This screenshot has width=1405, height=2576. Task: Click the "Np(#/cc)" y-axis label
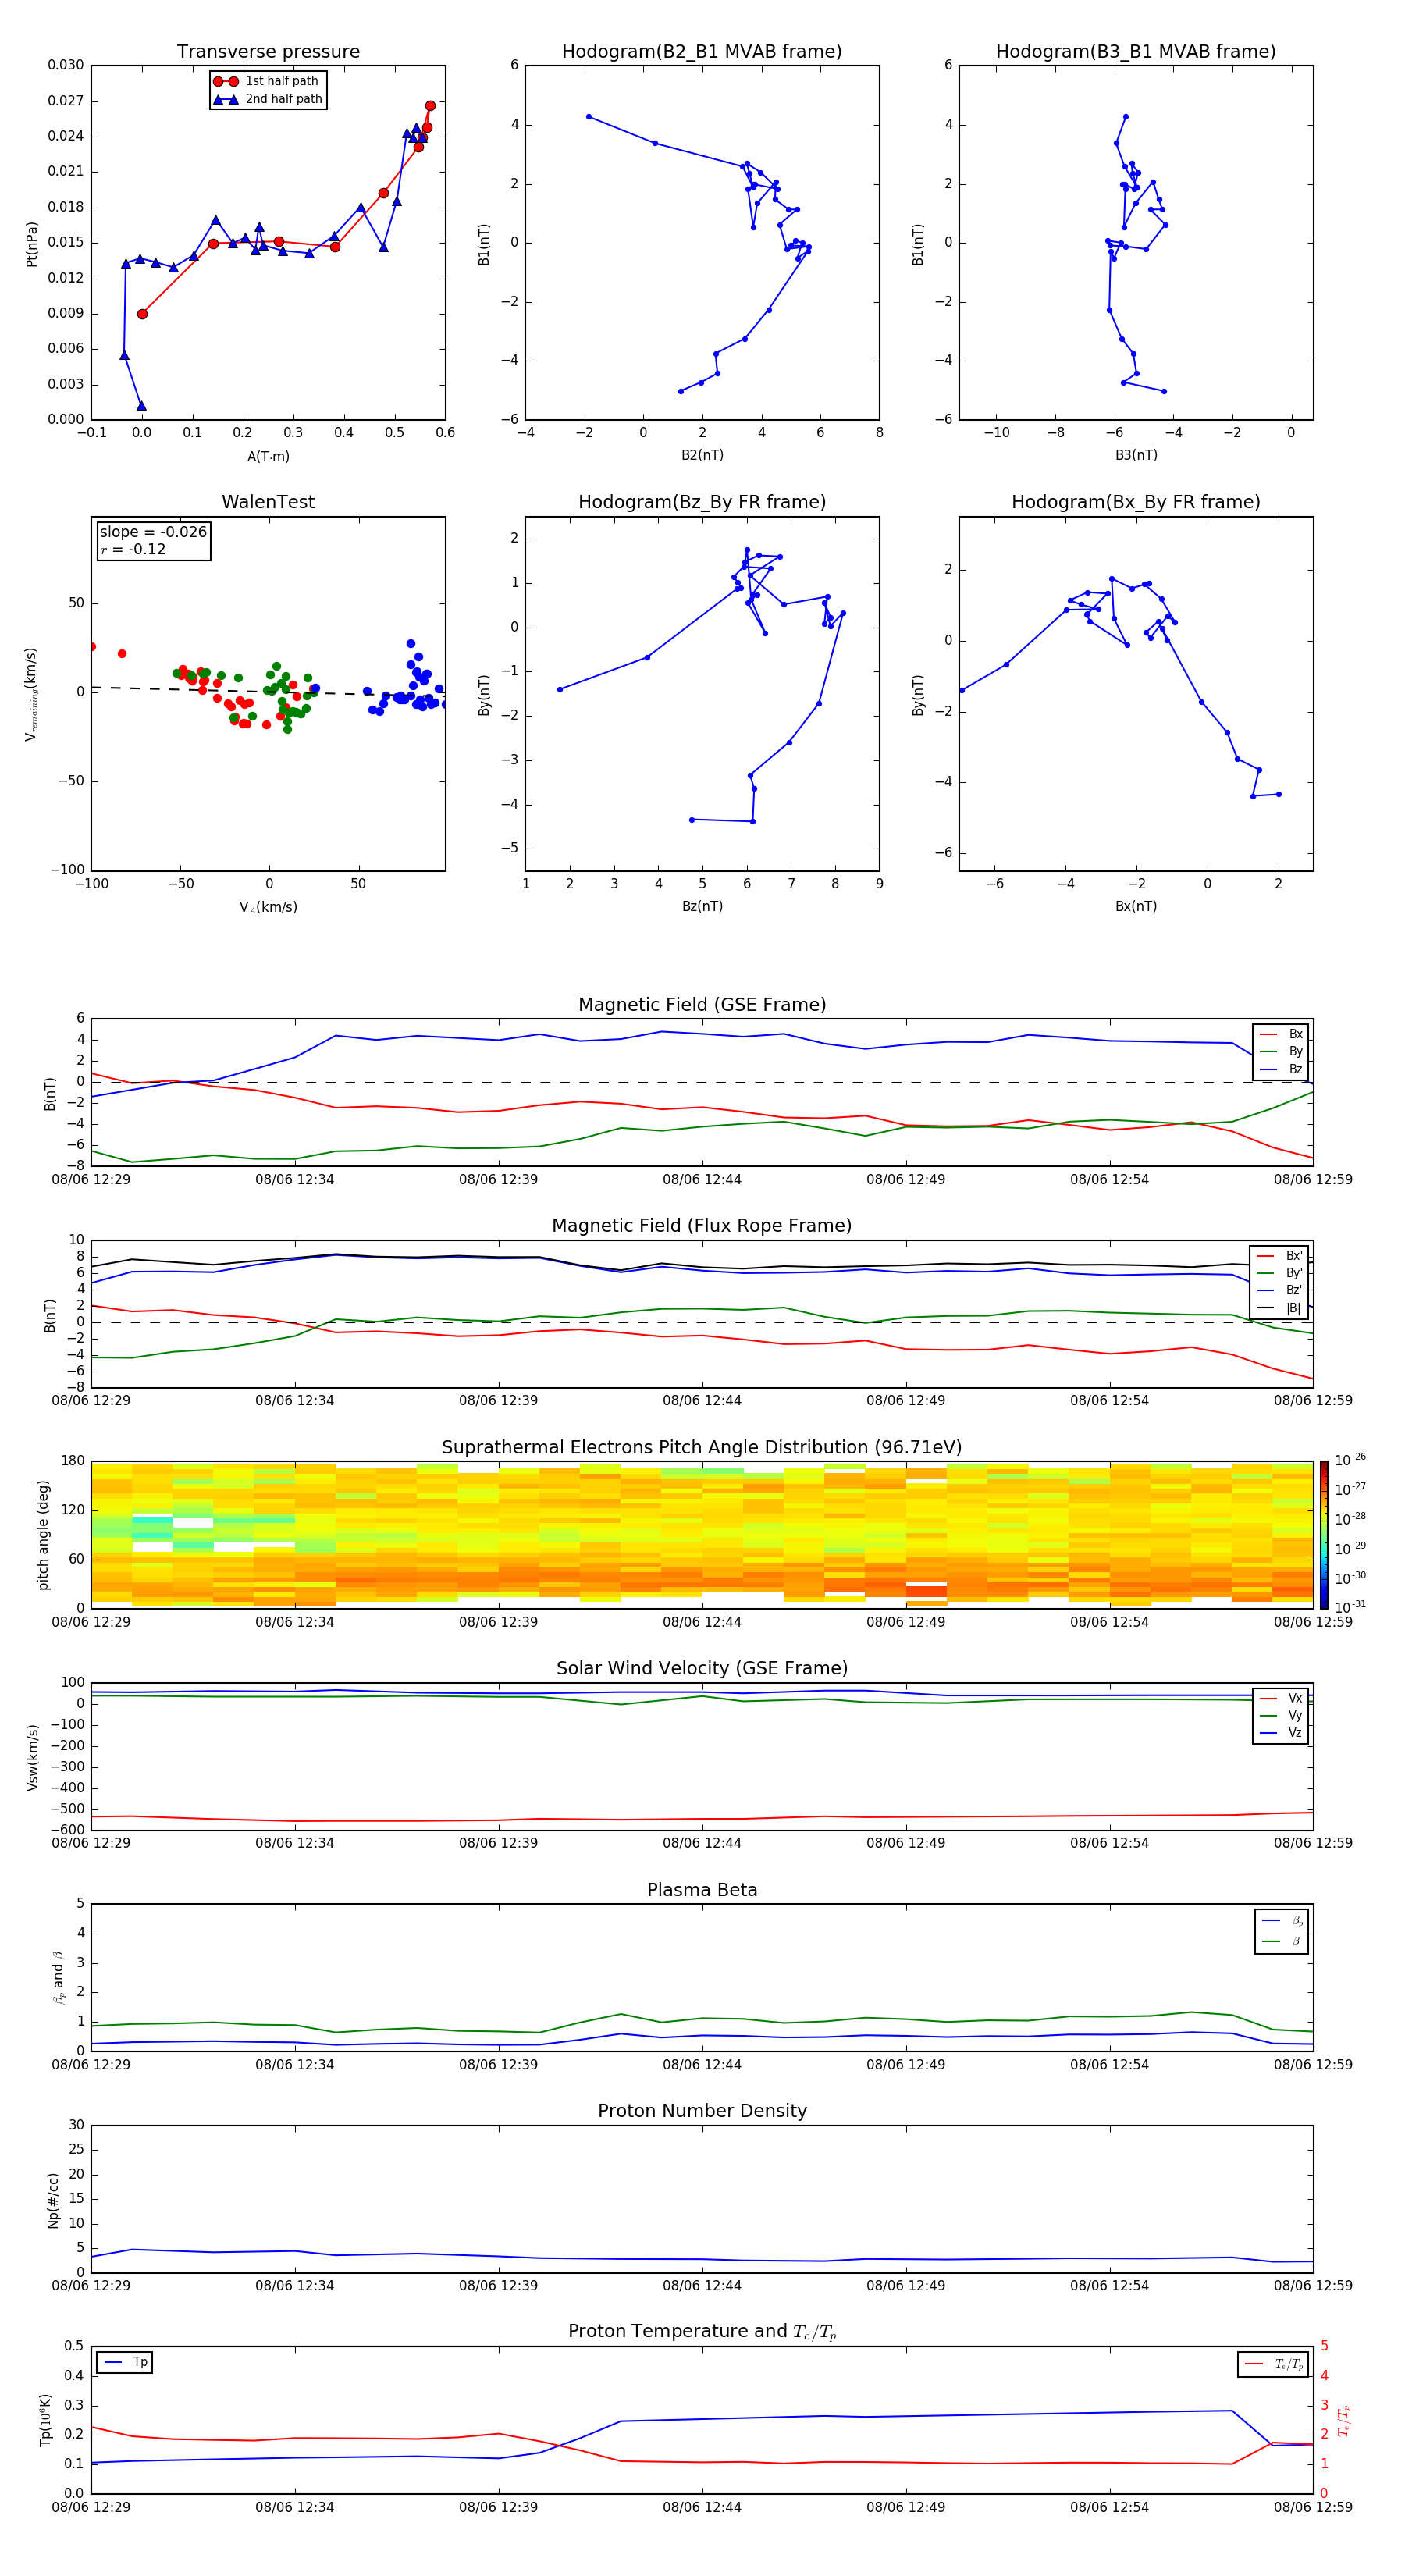53,2200
